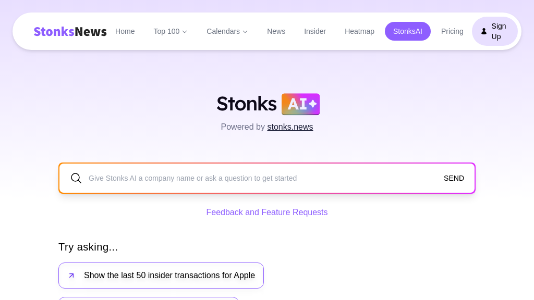Choose the Apple insider transactions suggestion
This screenshot has width=534, height=300.
coord(169,276)
